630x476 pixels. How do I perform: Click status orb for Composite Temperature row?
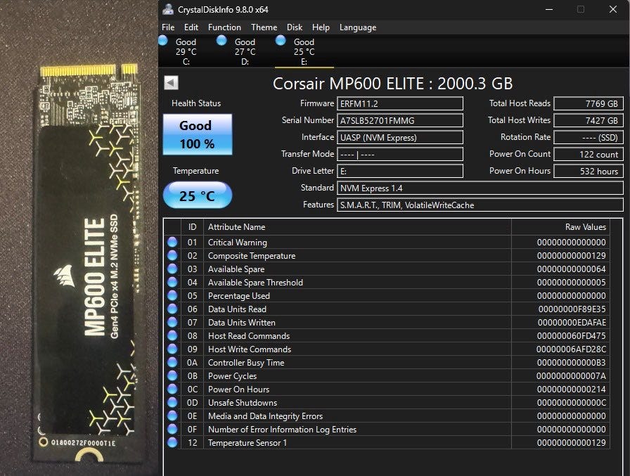coord(172,255)
